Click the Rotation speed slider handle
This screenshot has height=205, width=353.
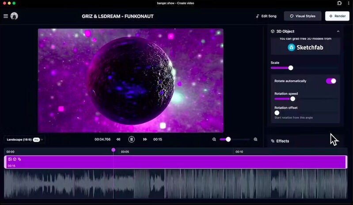[x=292, y=99]
